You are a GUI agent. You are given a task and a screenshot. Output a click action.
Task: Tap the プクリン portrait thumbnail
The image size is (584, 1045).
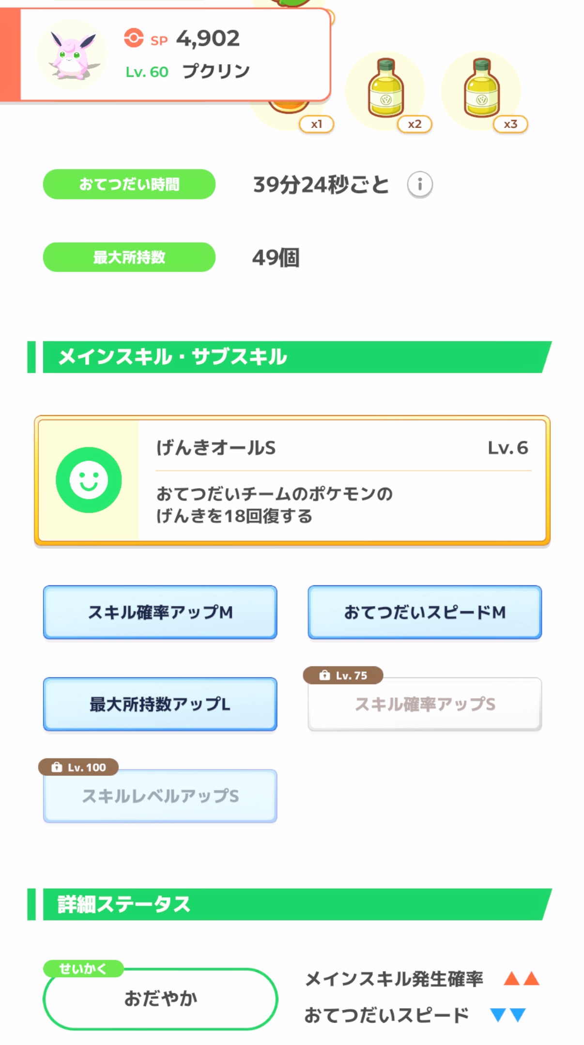(x=73, y=55)
